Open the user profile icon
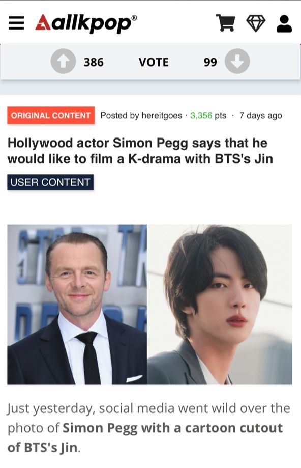301x468 pixels. (x=284, y=23)
